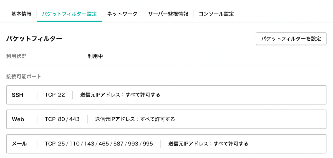
Task: Click the TCP 22 port label
Action: click(x=55, y=95)
